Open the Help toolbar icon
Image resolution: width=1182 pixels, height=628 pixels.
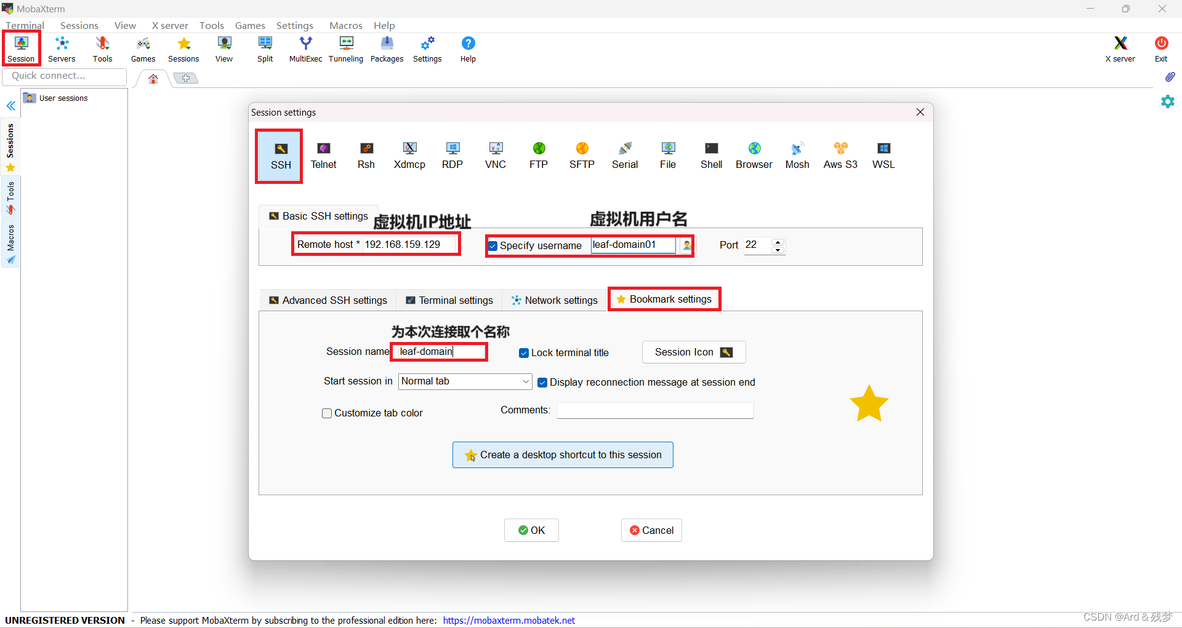pos(468,49)
